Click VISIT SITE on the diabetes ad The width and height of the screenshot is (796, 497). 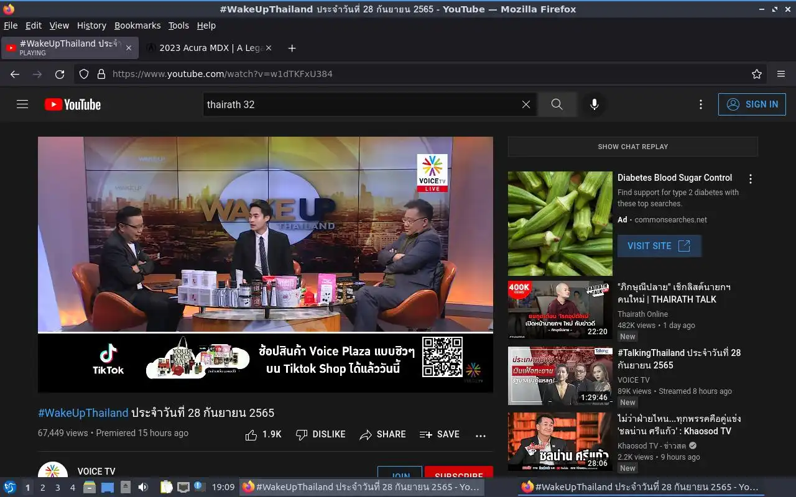659,246
